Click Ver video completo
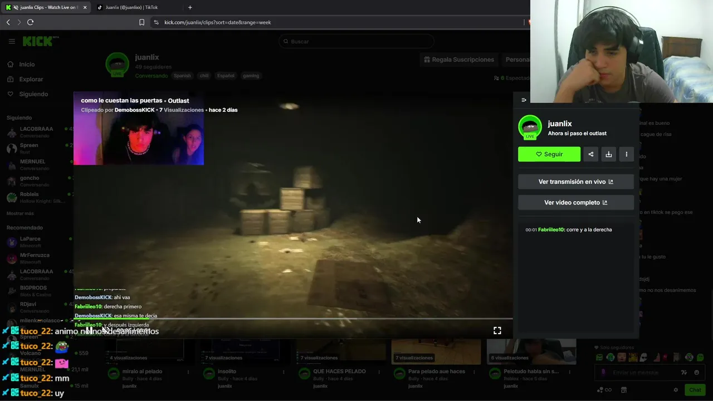The image size is (713, 401). pyautogui.click(x=576, y=203)
